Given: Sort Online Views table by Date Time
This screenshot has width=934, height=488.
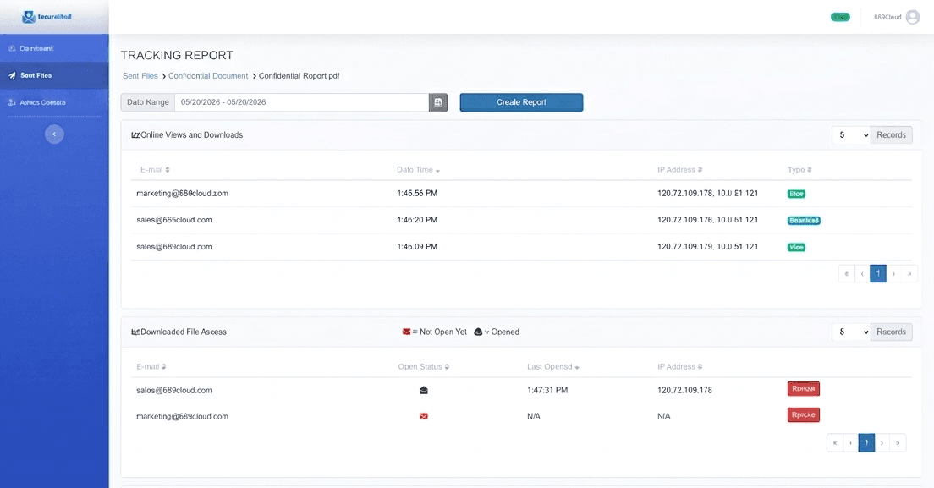Looking at the screenshot, I should pyautogui.click(x=418, y=170).
